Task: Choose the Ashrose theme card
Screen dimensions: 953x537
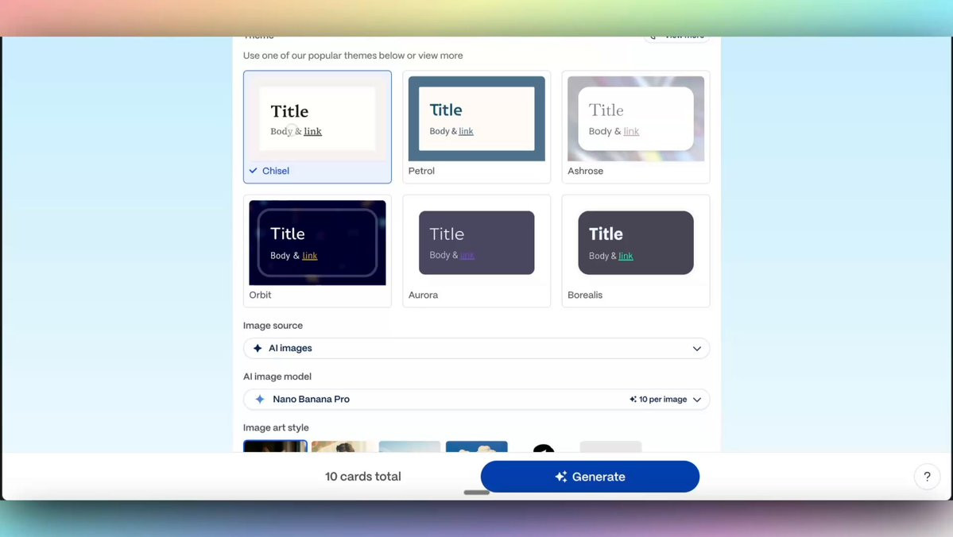Action: click(636, 126)
